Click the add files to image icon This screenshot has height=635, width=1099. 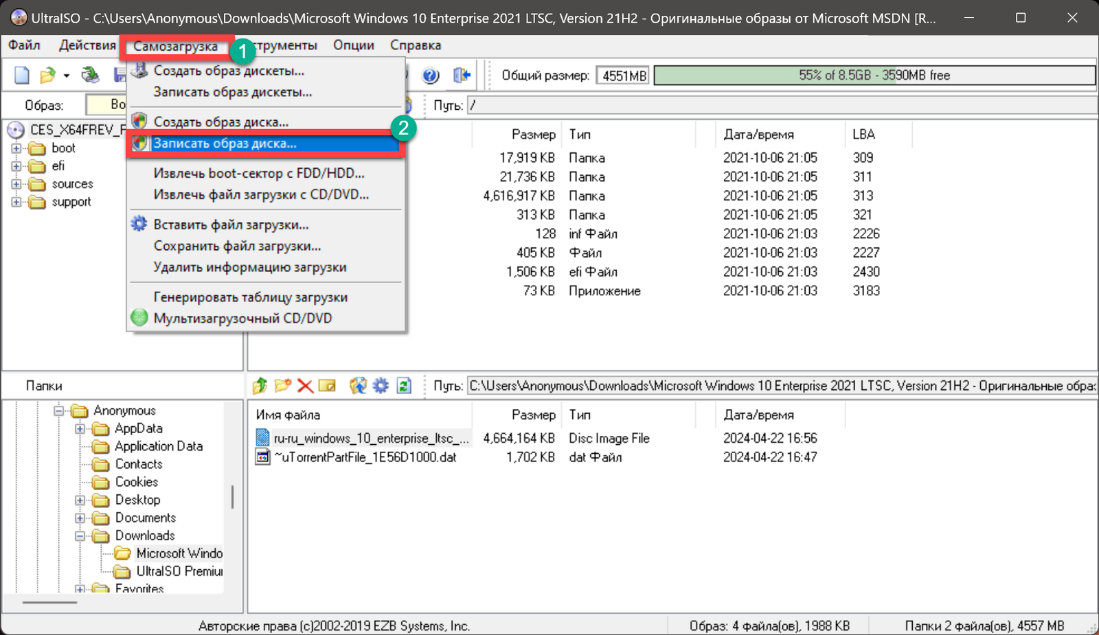358,386
